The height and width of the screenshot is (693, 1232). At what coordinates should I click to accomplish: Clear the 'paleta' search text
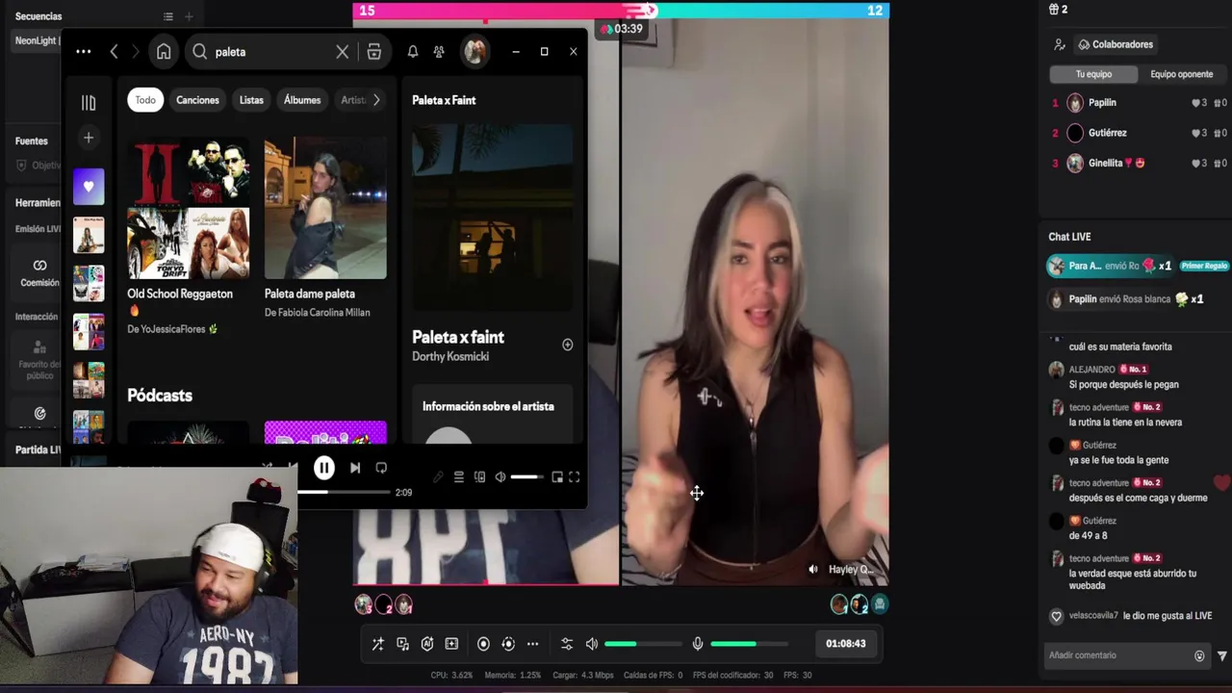pos(342,52)
